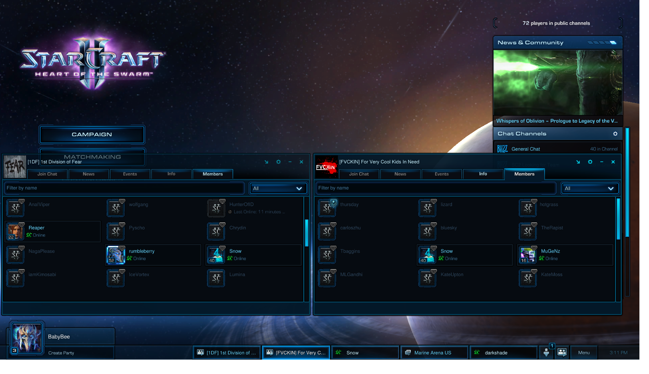
Task: Click MuGeNz's avatar icon
Action: click(528, 255)
